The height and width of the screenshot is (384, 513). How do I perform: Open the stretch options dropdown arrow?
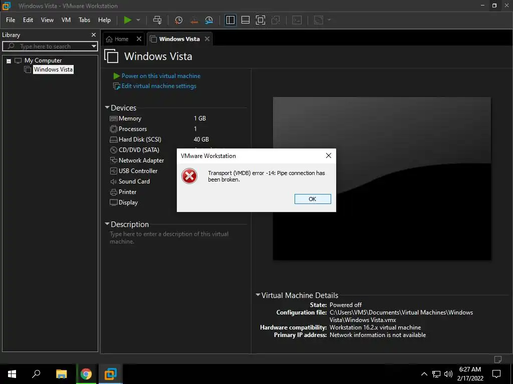[x=329, y=20]
